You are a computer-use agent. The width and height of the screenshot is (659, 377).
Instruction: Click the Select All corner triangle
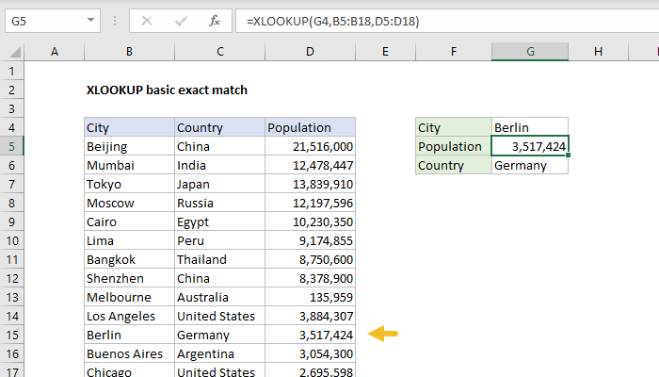pos(11,52)
